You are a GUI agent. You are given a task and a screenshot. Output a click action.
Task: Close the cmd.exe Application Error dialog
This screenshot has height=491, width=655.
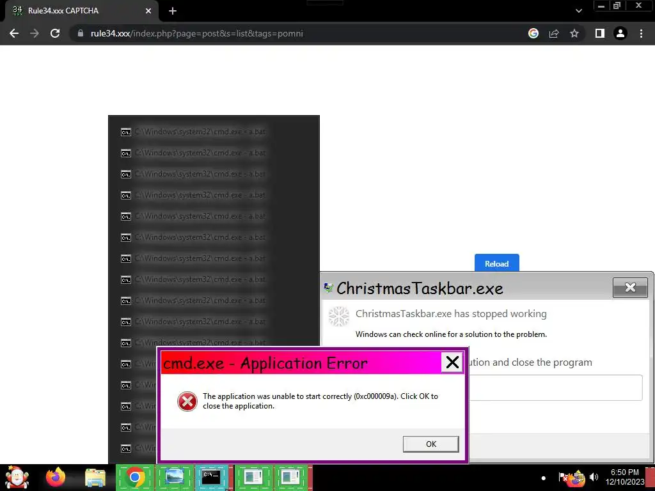452,362
